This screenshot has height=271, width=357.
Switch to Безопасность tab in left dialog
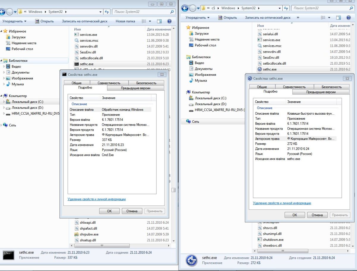pos(146,83)
